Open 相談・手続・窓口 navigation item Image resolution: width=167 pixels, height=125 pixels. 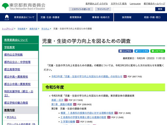click(152, 17)
